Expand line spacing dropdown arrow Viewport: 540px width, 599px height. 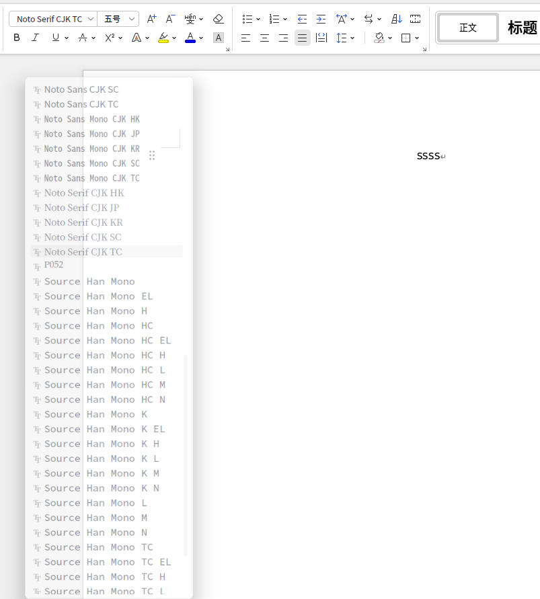click(x=352, y=38)
